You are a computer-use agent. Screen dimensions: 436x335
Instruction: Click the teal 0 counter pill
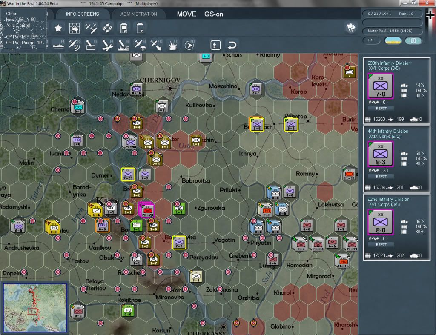[x=413, y=40]
